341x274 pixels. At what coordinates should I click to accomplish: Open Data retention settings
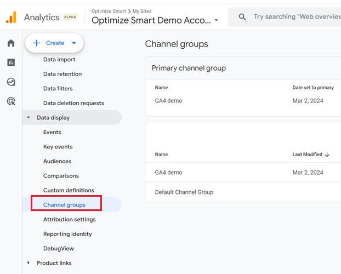pyautogui.click(x=62, y=74)
